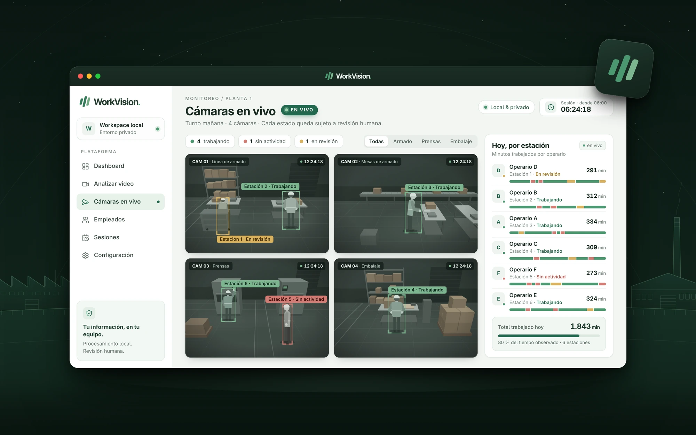Click the floating WorkVision app icon
Viewport: 696px width, 435px height.
tap(624, 68)
